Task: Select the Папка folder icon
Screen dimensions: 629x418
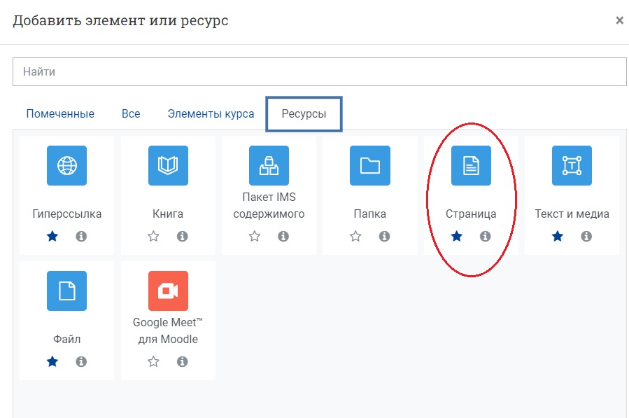Action: click(x=370, y=165)
